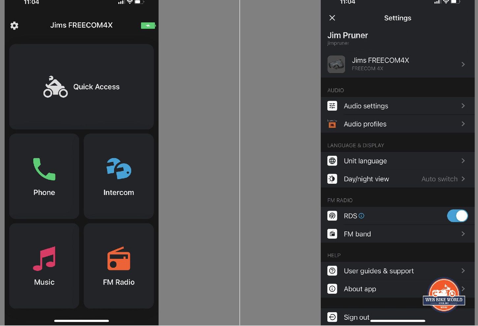Open settings via the gear icon
This screenshot has width=478, height=326.
tap(14, 25)
